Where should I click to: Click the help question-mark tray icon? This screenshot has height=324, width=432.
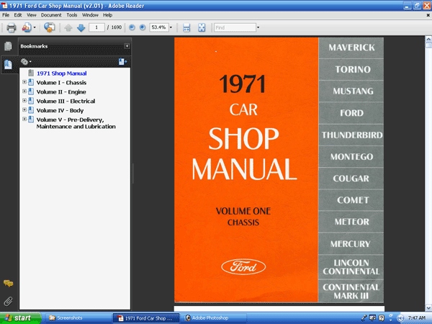point(382,318)
